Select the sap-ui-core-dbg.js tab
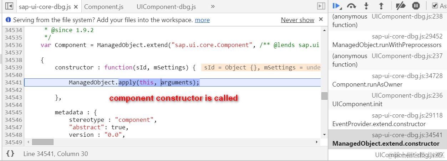The width and height of the screenshot is (447, 161). pos(45,6)
